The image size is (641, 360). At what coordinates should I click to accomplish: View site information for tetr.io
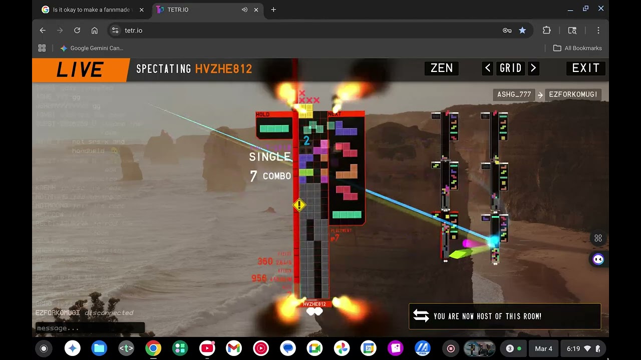(x=116, y=30)
